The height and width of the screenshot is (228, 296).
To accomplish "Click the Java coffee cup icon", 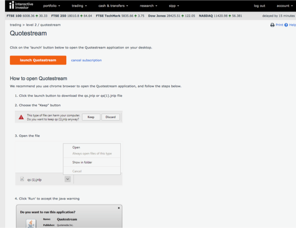I will pyautogui.click(x=31, y=223).
